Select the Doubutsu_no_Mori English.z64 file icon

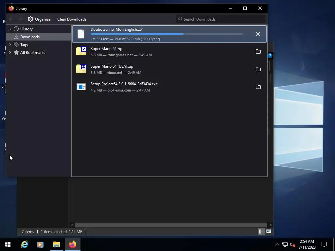[x=81, y=34]
